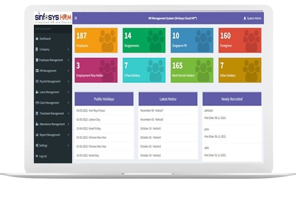Click the people icon on Employees card

[x=107, y=41]
